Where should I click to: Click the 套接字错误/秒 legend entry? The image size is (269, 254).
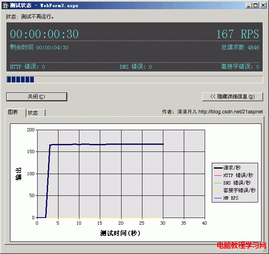coord(235,190)
